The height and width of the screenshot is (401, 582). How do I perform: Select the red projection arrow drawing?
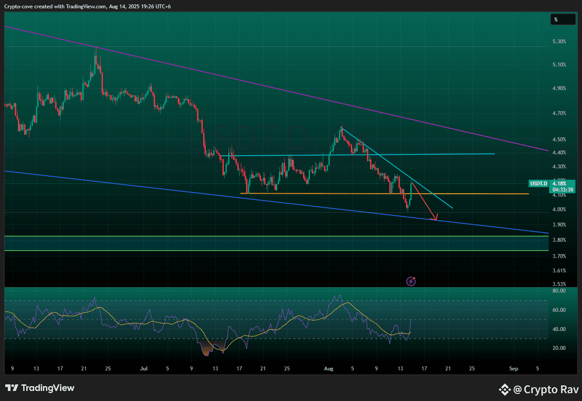click(x=424, y=201)
